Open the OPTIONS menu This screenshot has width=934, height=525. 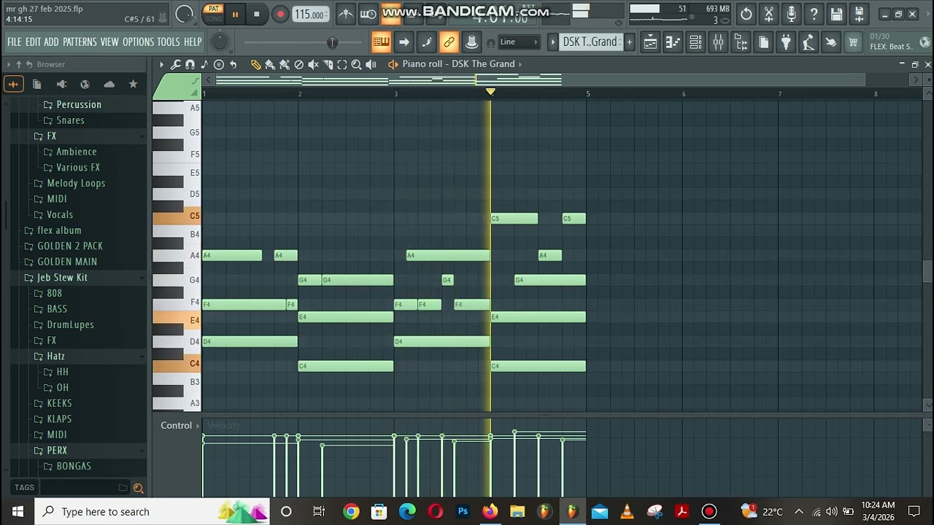(x=138, y=42)
